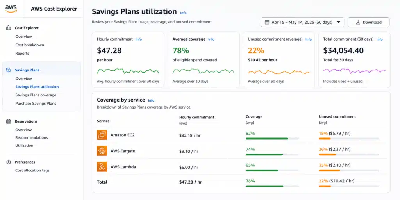Click the Average coverage sparkline chart

[203, 71]
